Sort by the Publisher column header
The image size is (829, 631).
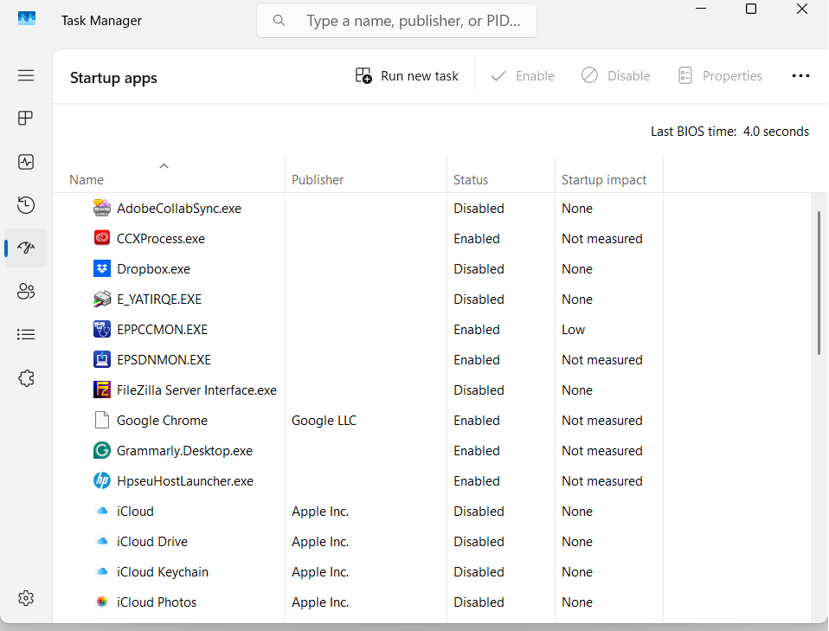pos(318,180)
